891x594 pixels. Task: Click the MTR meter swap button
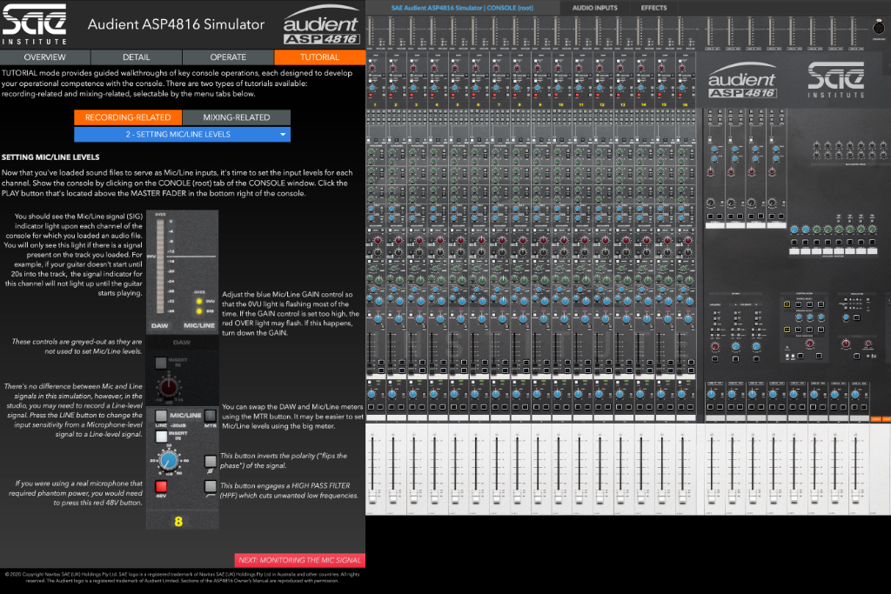tap(210, 417)
